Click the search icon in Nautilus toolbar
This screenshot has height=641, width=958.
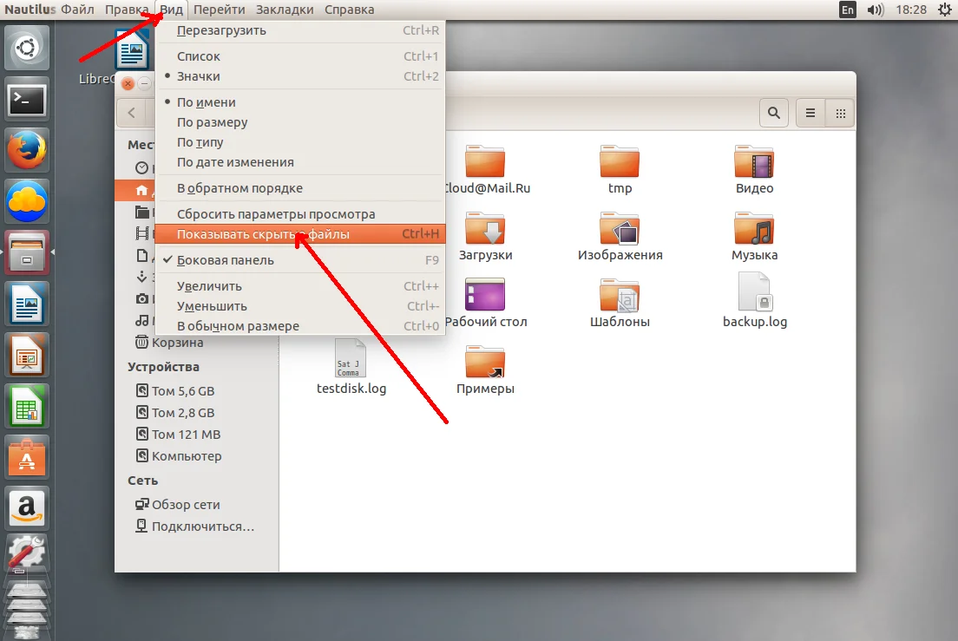click(x=773, y=113)
